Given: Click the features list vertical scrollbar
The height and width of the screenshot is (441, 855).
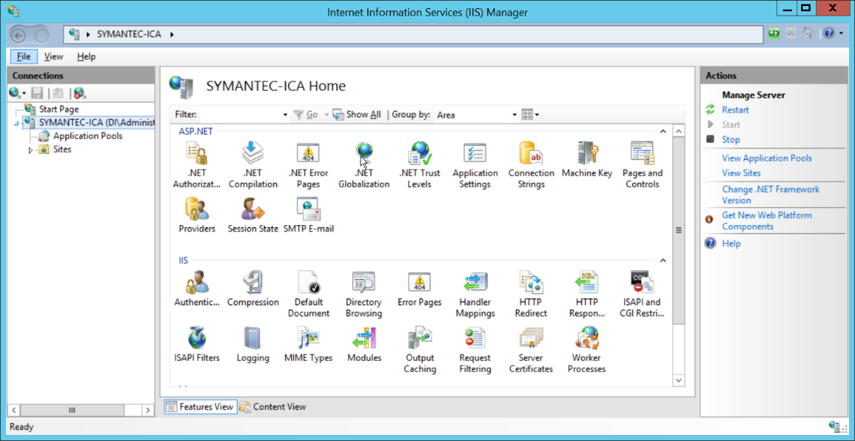Looking at the screenshot, I should coord(679,230).
